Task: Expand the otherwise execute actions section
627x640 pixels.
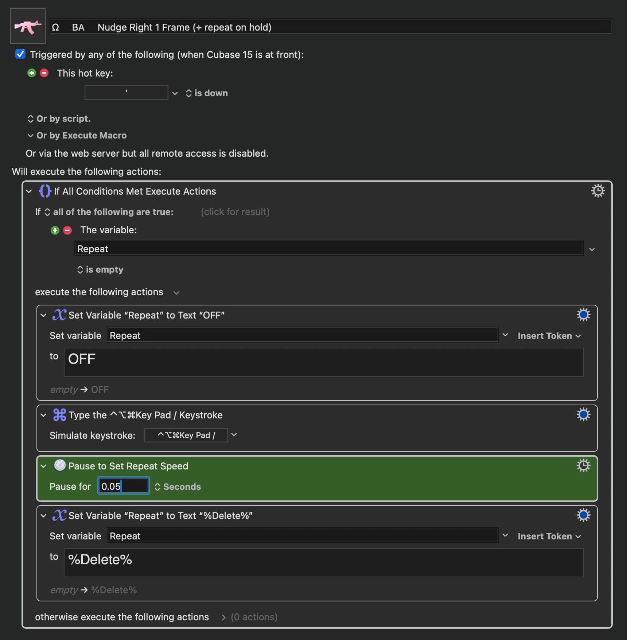Action: [x=223, y=617]
